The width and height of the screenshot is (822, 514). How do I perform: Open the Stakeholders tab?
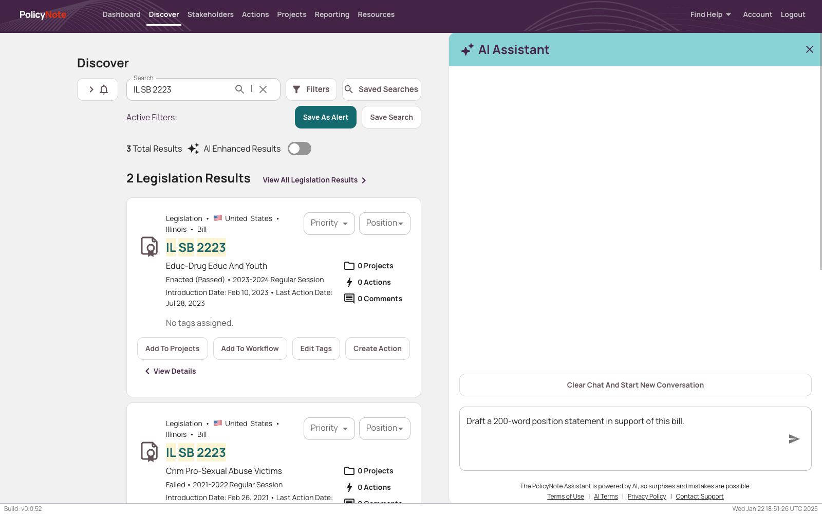[x=210, y=14]
